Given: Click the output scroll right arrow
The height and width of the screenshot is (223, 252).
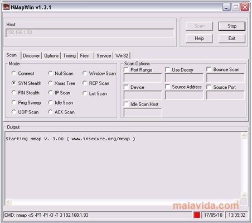Looking at the screenshot, I should [x=238, y=202].
